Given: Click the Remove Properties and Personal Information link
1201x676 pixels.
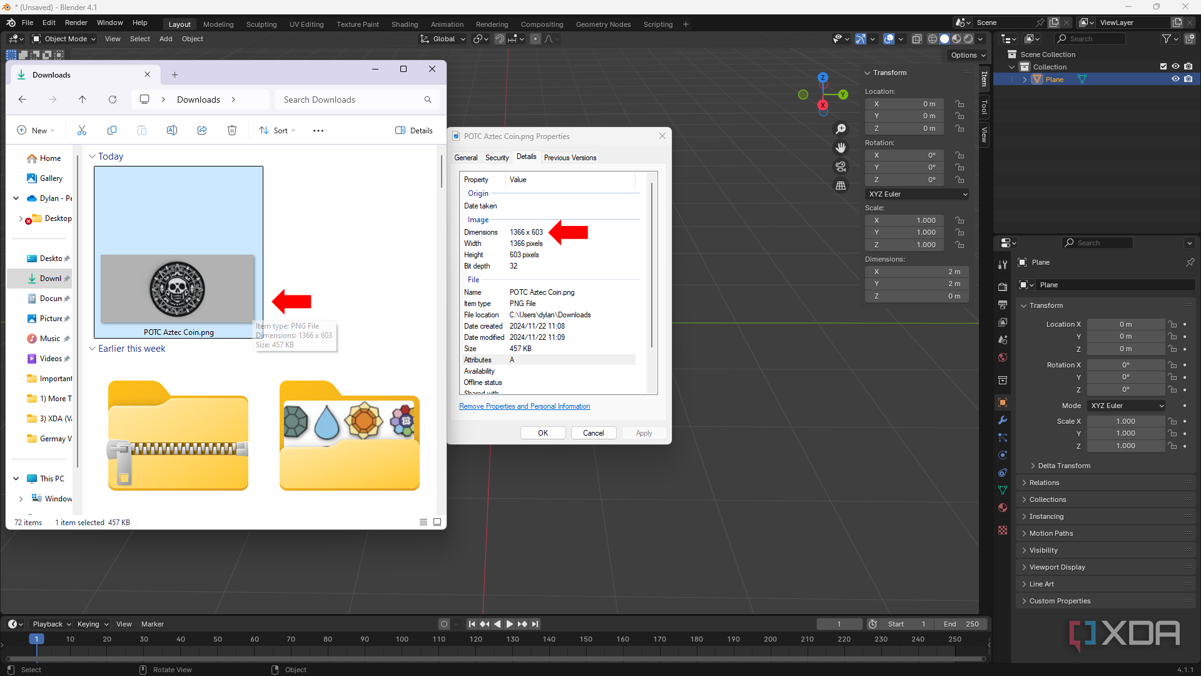Looking at the screenshot, I should (x=525, y=406).
